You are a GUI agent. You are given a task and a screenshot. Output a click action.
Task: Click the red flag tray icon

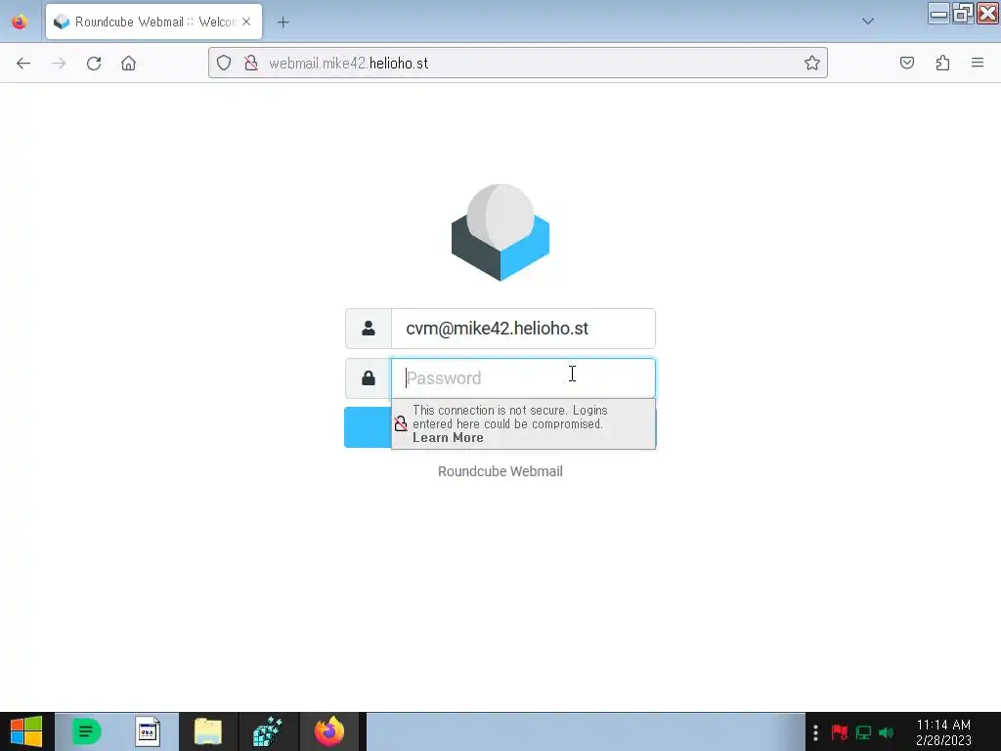840,732
